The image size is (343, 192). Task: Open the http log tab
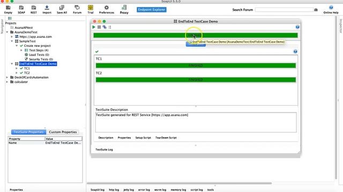pos(114,190)
